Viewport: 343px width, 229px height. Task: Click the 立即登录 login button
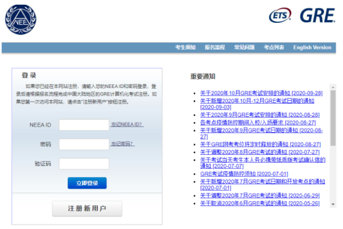pos(87,183)
